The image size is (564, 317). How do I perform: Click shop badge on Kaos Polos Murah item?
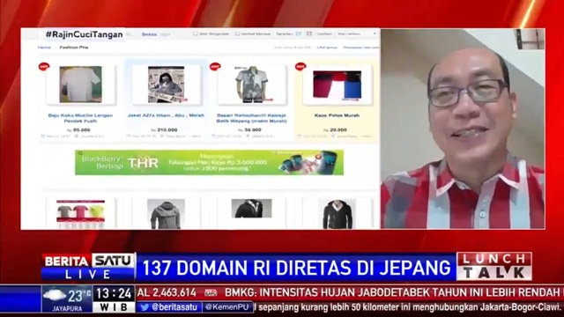(x=300, y=67)
